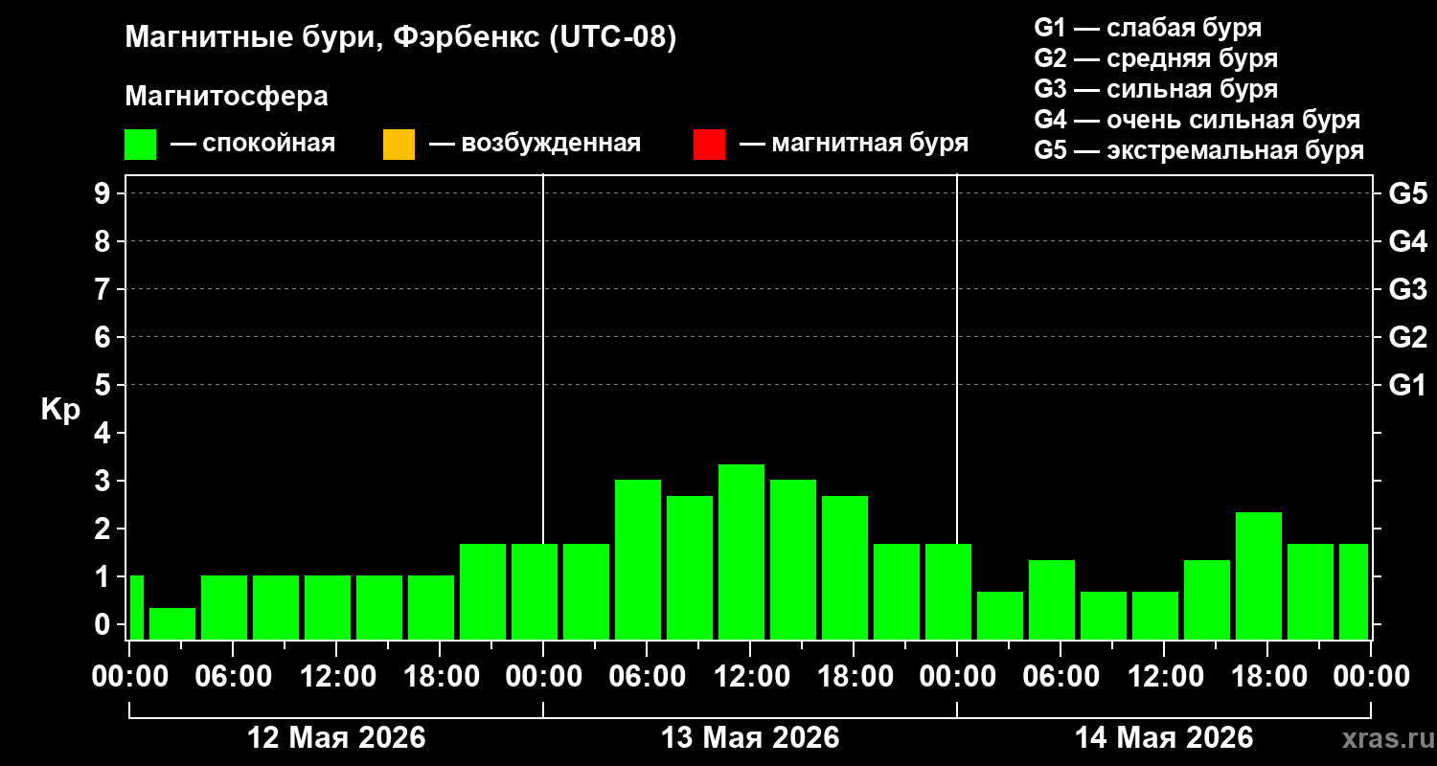Click the 06:00 time label under 12 May
The height and width of the screenshot is (766, 1437).
tap(232, 677)
